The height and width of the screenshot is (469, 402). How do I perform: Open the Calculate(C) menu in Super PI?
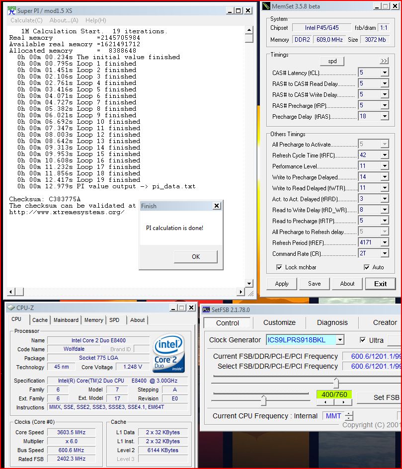click(27, 20)
